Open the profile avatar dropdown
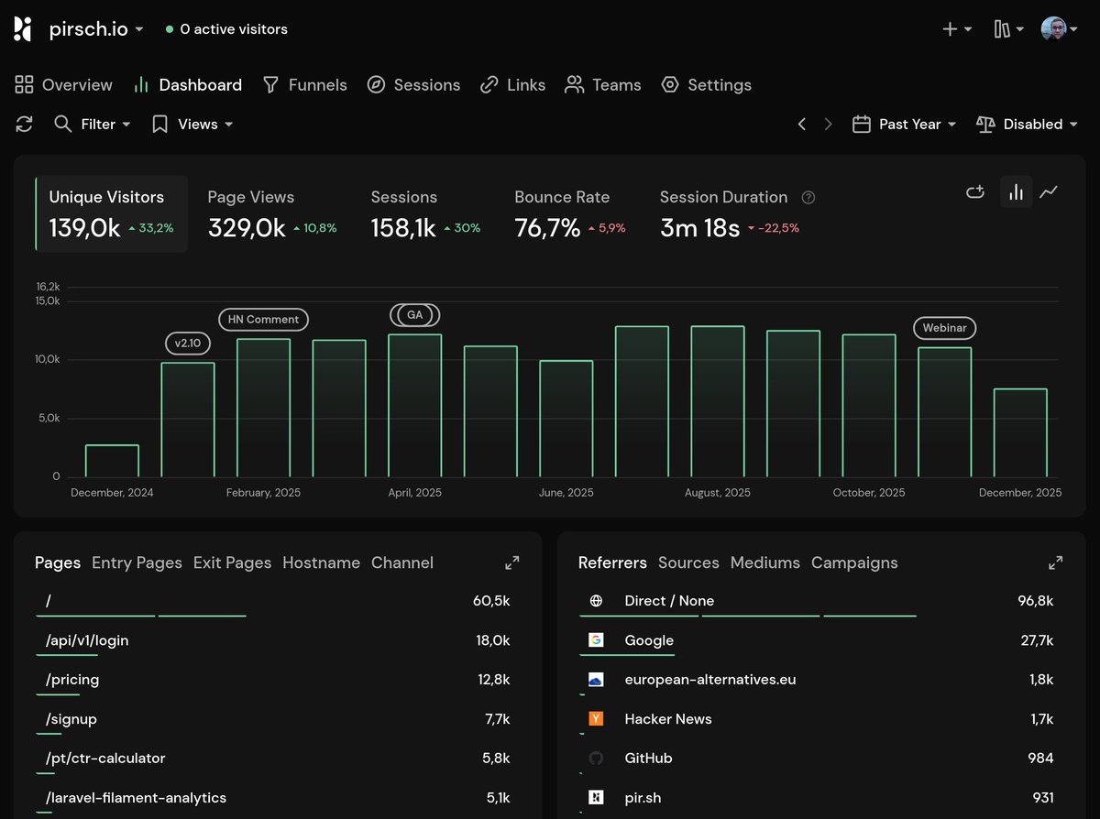The image size is (1100, 819). click(x=1060, y=28)
